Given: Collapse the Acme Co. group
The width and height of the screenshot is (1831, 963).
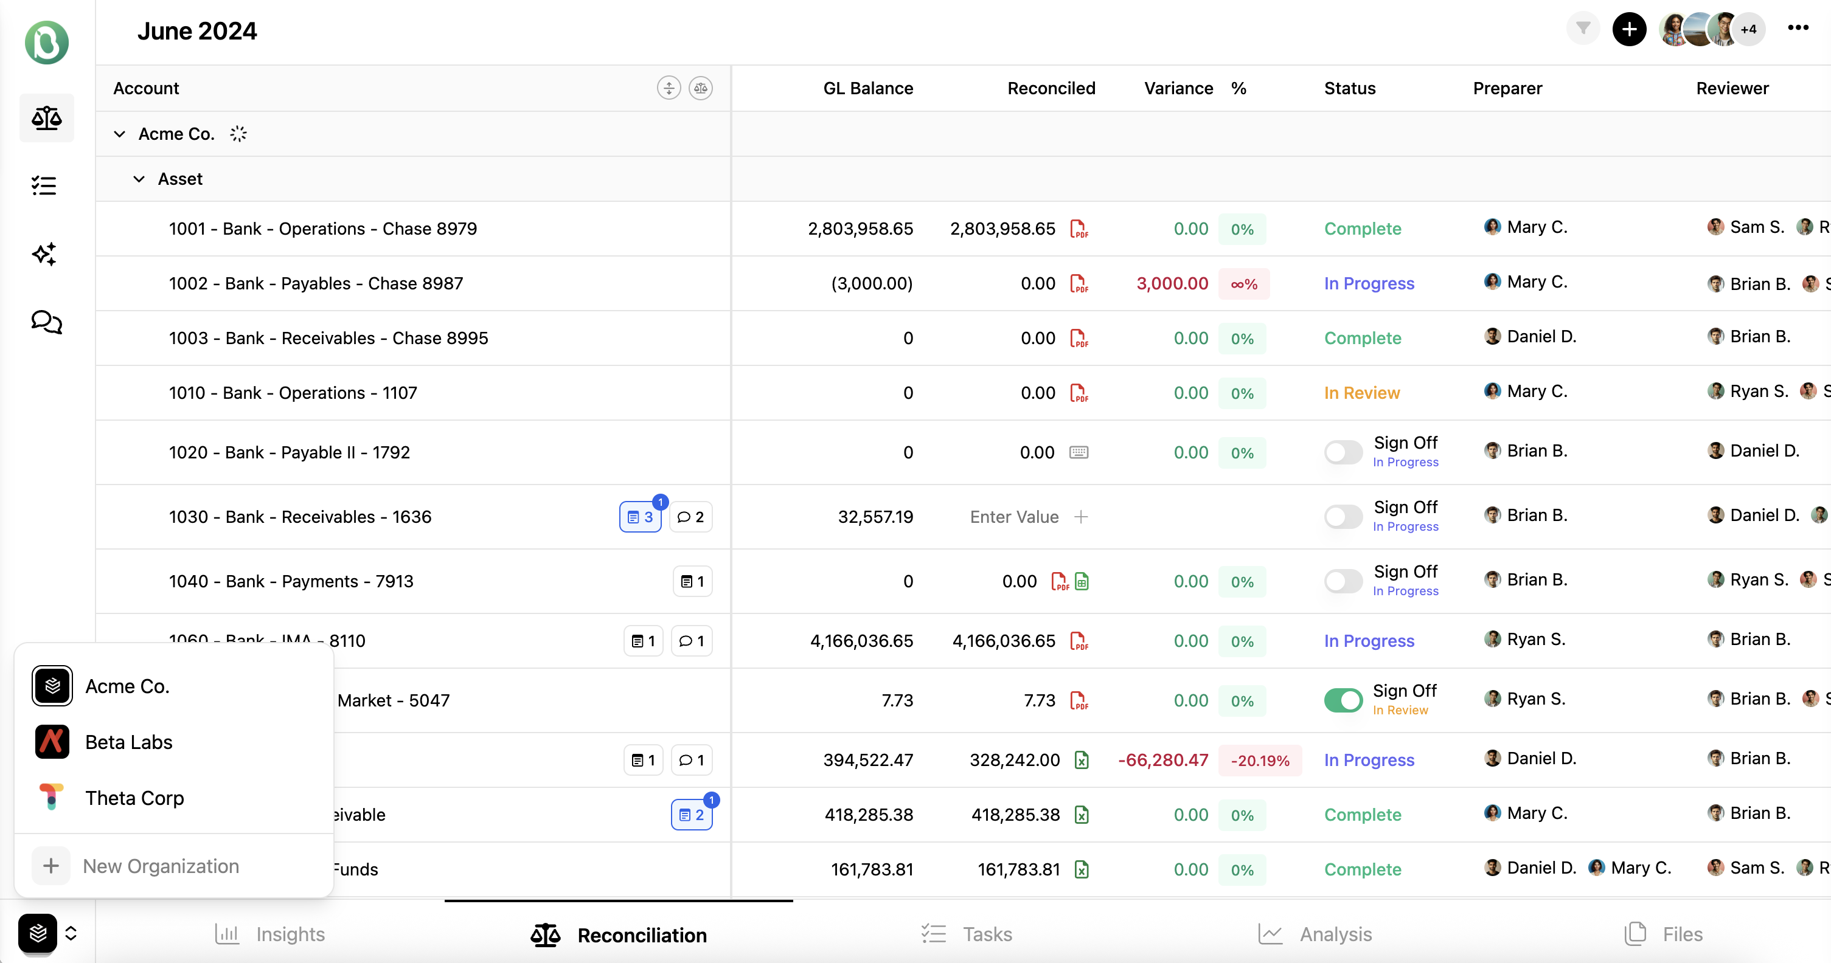Looking at the screenshot, I should [119, 134].
